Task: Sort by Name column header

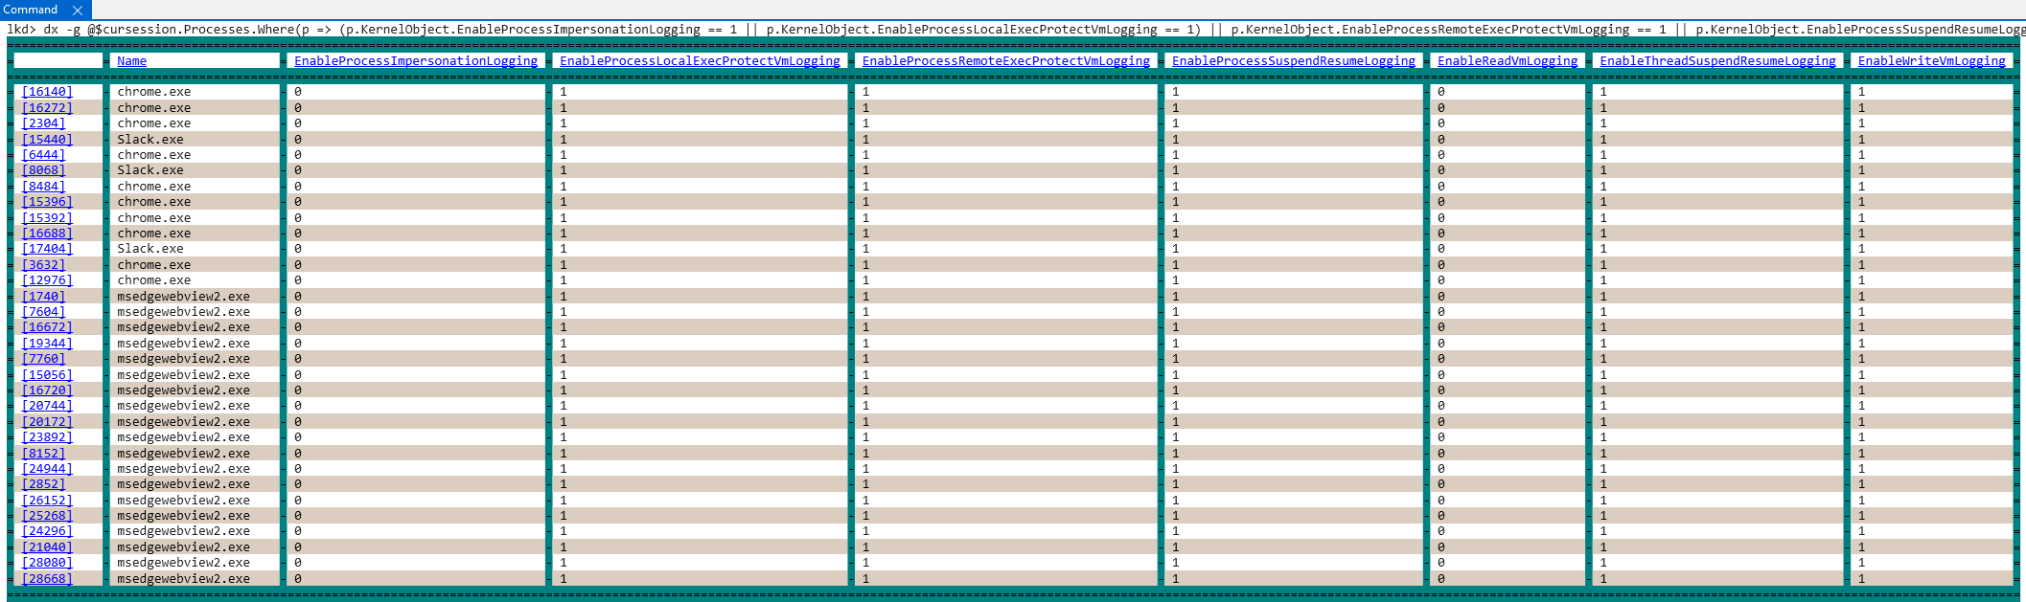Action: point(131,60)
